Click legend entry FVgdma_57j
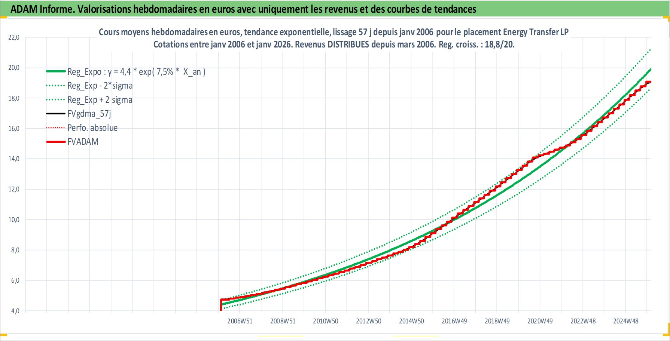The image size is (670, 341). tap(89, 114)
